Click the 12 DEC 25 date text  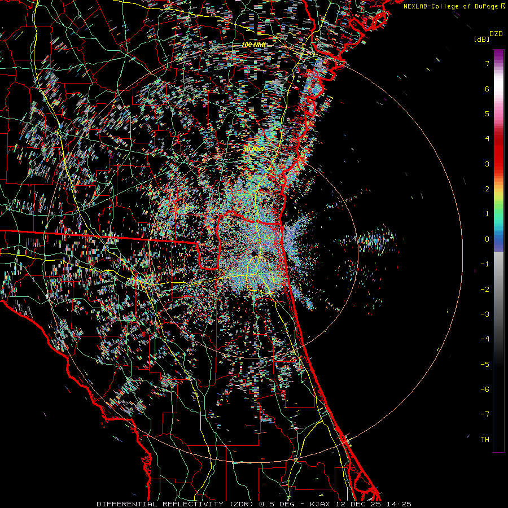coord(358,504)
